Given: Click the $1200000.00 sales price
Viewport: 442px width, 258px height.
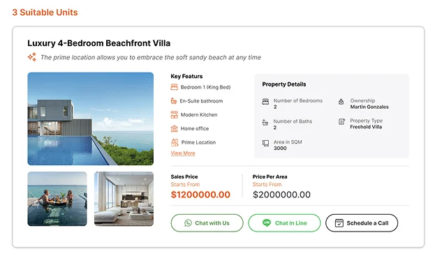Looking at the screenshot, I should click(x=200, y=195).
